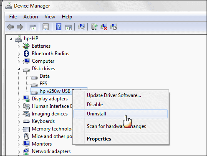Viewport: 207px width, 156px height.
Task: Click the Update Driver Software toolbar icon
Action: (94, 27)
